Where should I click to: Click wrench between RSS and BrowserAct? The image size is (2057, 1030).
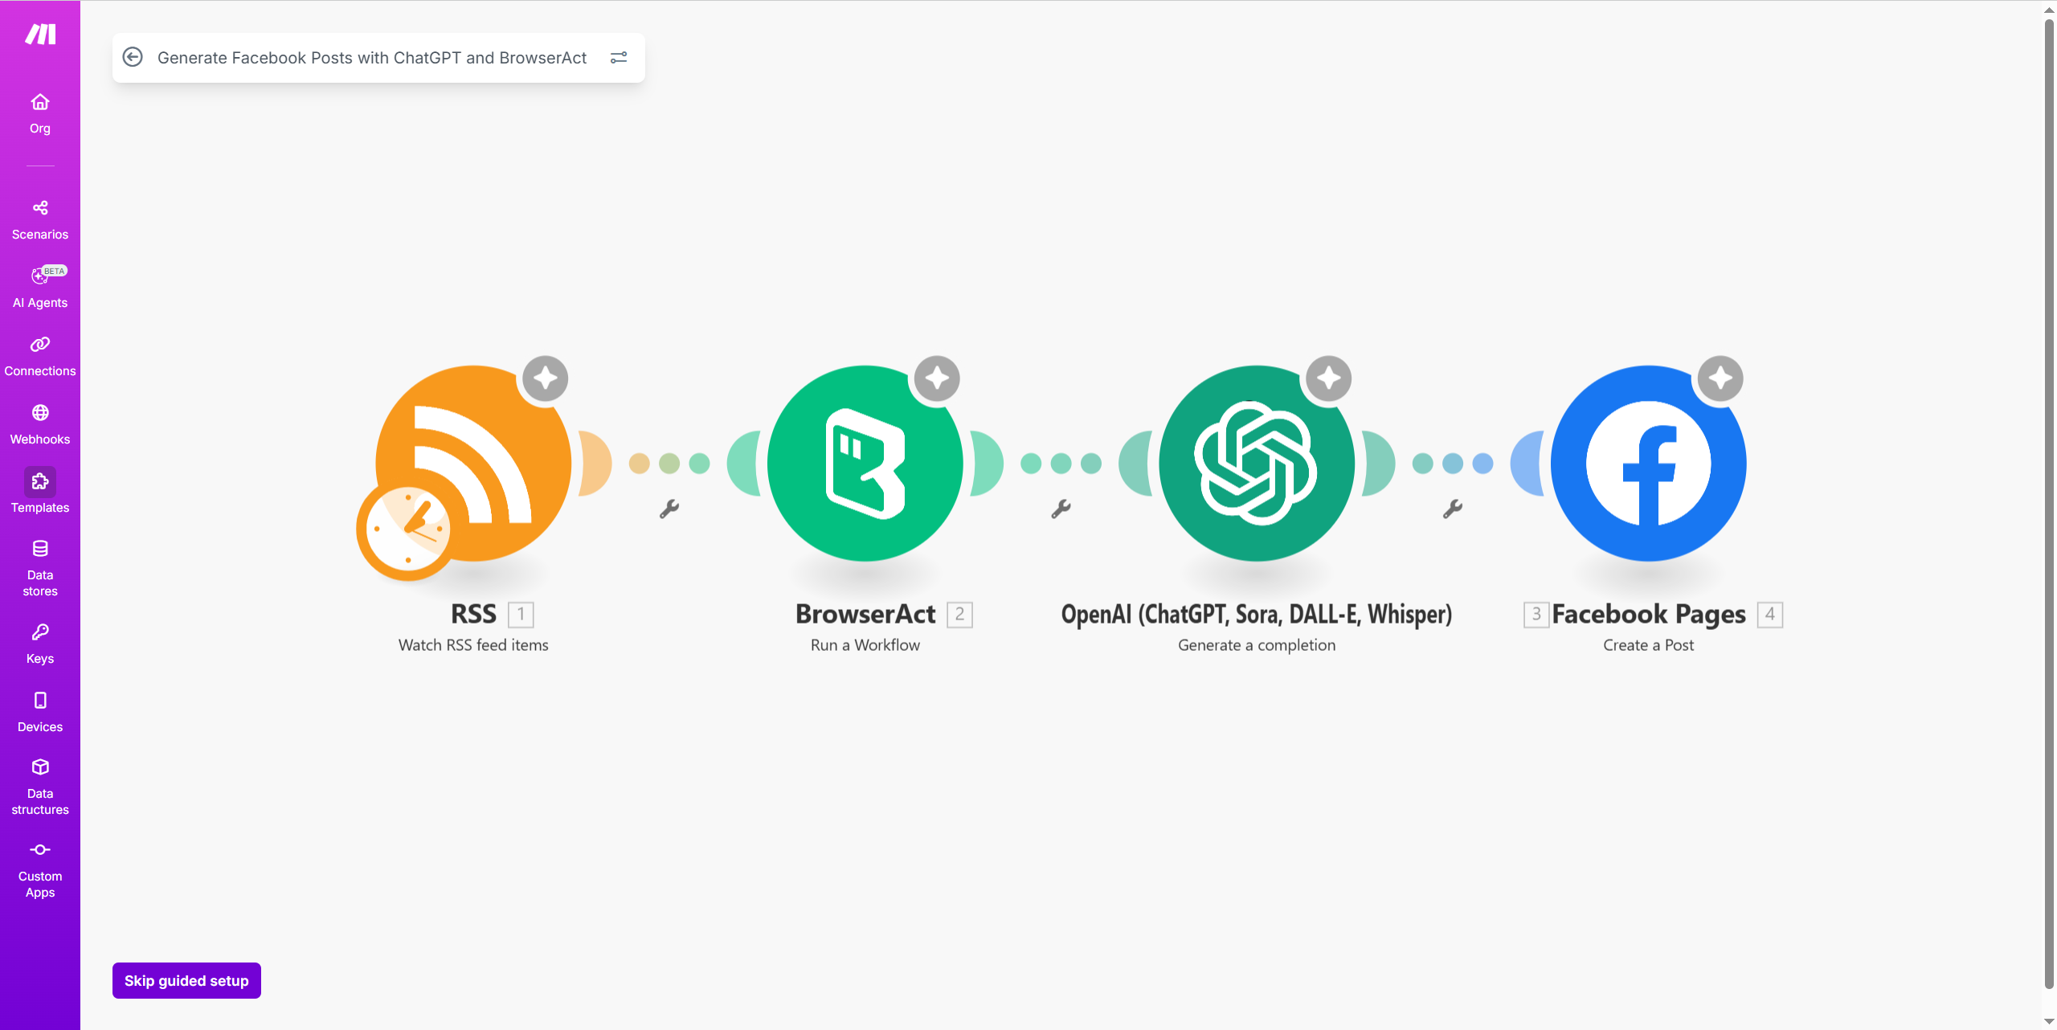click(669, 509)
